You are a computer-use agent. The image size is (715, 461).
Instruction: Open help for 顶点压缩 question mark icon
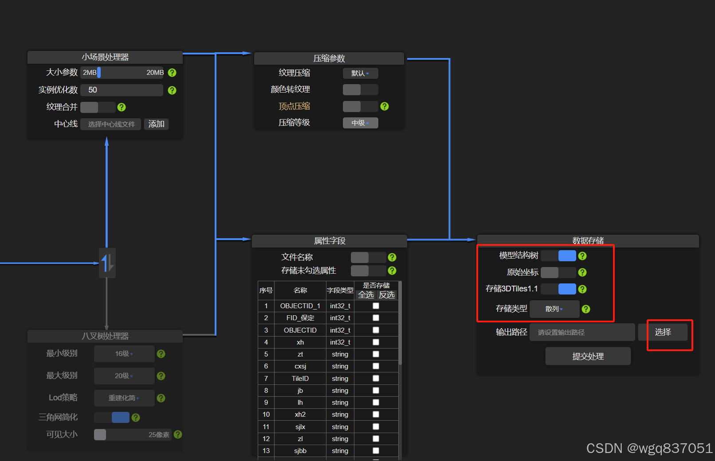(x=384, y=106)
